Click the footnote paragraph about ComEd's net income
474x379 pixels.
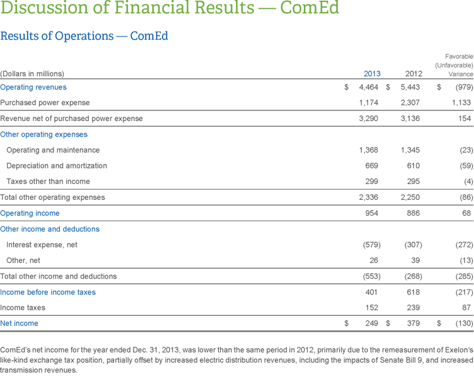pyautogui.click(x=236, y=359)
